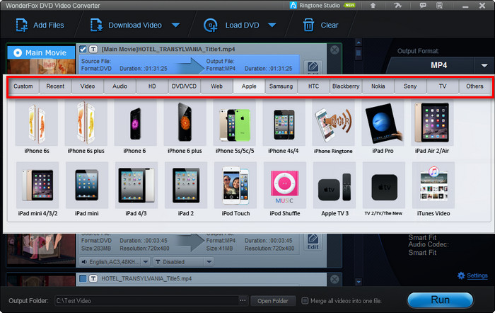Pick the iPhone 6 device icon
495x313 pixels.
[135, 127]
